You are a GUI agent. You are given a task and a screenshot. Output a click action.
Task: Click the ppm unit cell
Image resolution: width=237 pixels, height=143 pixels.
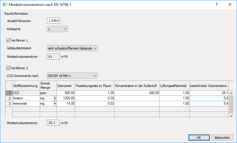click(x=48, y=93)
